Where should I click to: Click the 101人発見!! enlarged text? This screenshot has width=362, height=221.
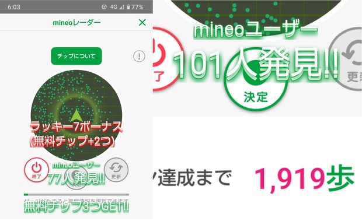click(256, 64)
